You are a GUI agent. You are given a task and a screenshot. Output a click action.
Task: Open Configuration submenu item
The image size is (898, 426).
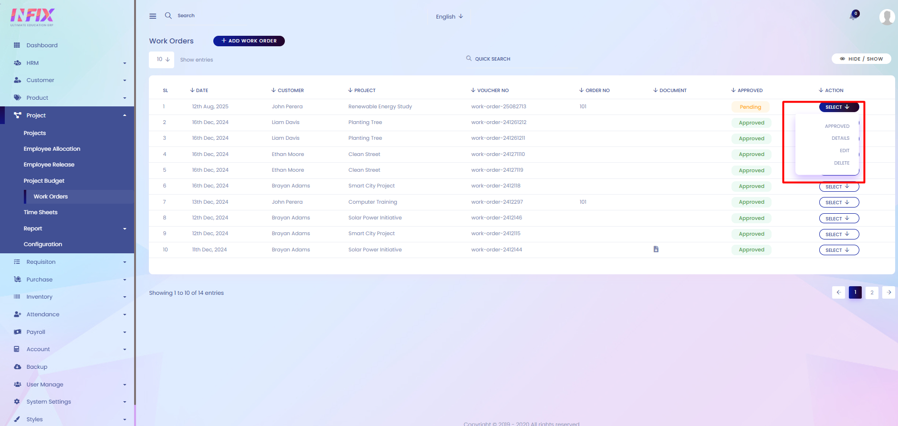click(x=43, y=244)
